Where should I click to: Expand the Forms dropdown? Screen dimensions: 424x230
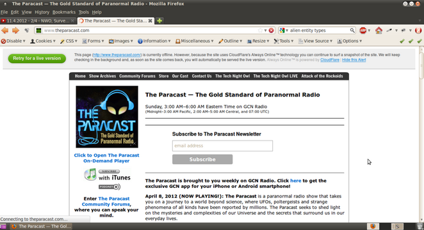click(93, 41)
